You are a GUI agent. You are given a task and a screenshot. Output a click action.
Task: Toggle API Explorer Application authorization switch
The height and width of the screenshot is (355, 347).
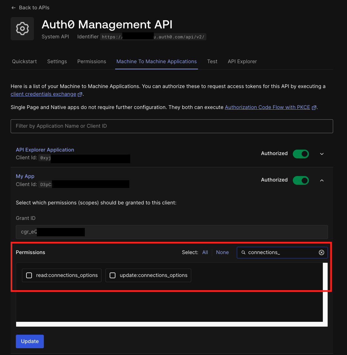coord(301,154)
